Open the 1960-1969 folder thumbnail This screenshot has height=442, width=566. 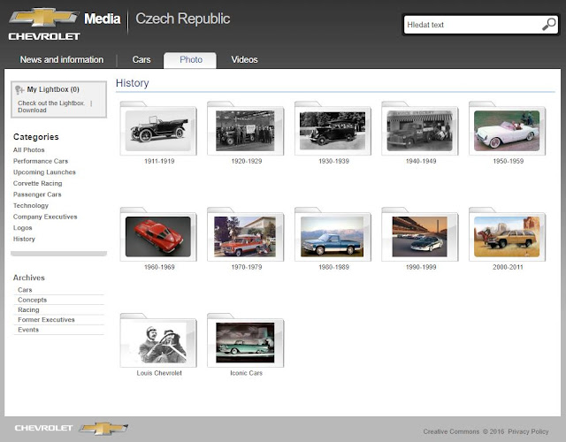tap(158, 234)
